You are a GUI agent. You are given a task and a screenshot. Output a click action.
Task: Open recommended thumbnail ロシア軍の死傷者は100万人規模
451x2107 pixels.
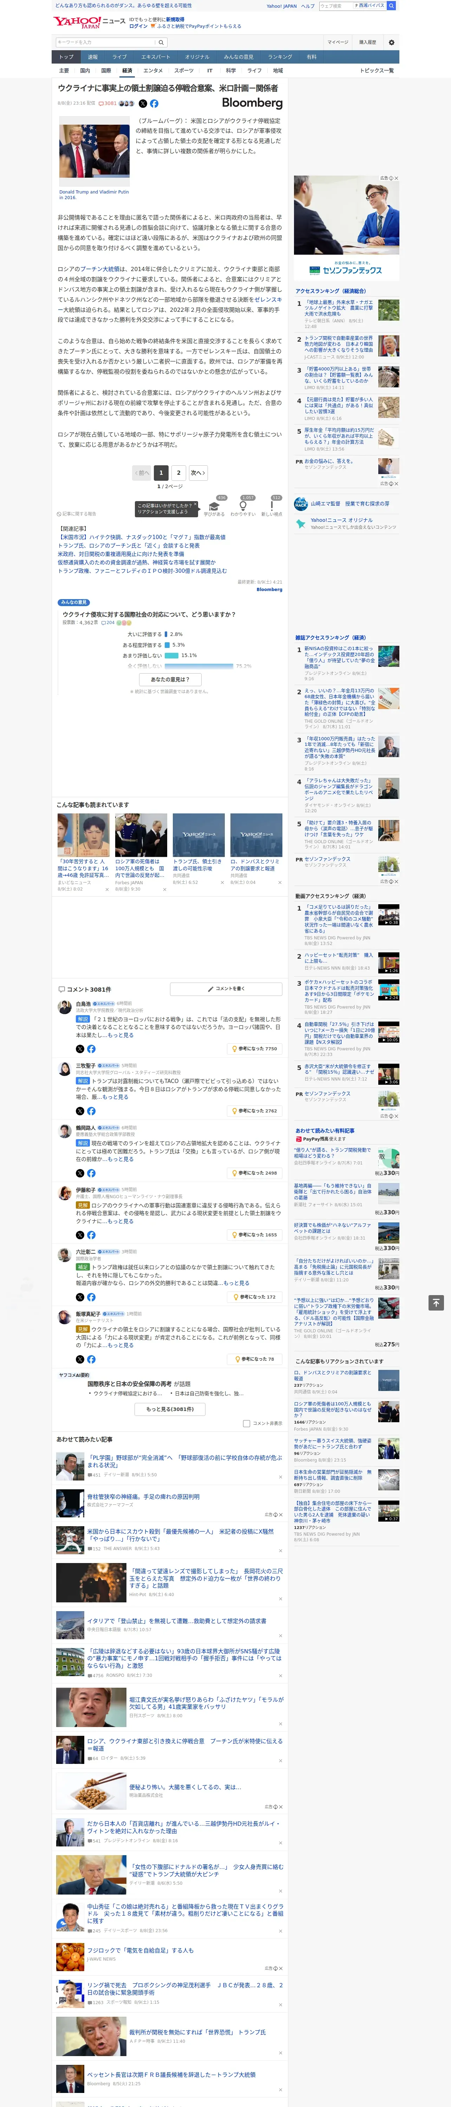141,834
